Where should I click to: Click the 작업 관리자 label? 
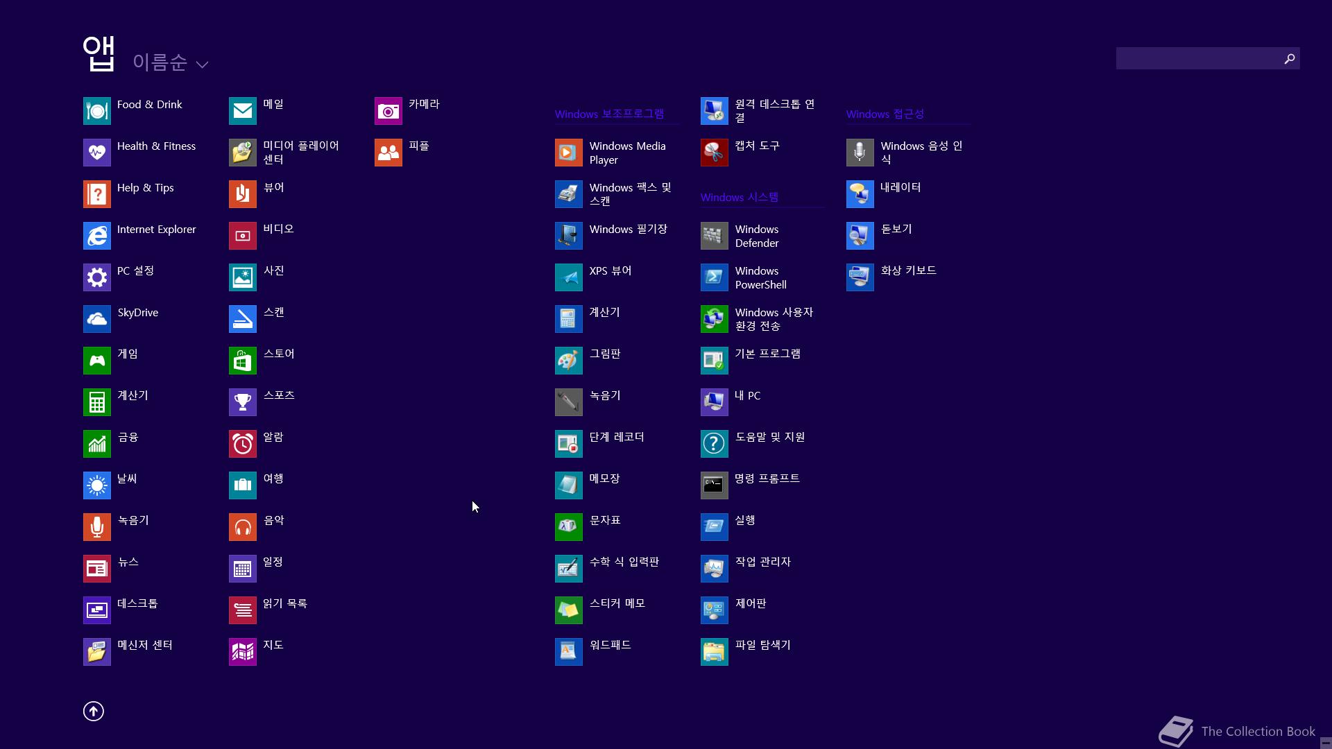click(762, 562)
